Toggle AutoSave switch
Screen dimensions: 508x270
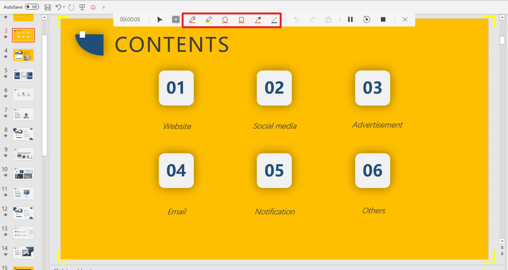(32, 7)
